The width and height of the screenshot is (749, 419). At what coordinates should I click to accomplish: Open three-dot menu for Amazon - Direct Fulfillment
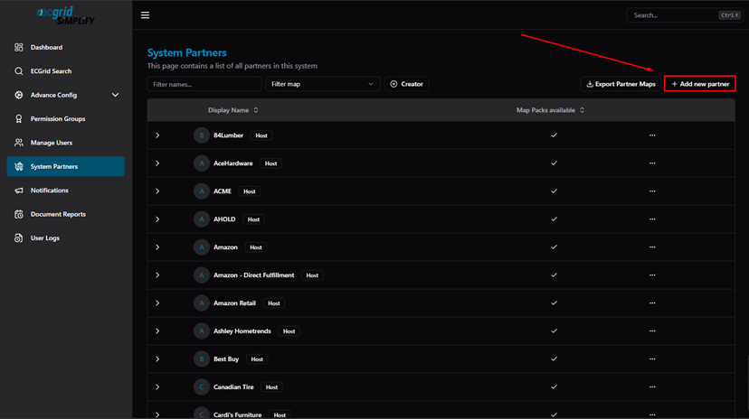click(x=652, y=275)
